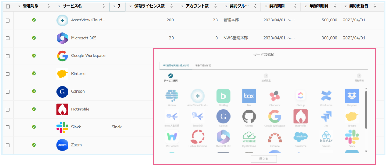Image resolution: width=386 pixels, height=168 pixels.
Task: Select Akerun in the service add dialog
Action: point(172,96)
